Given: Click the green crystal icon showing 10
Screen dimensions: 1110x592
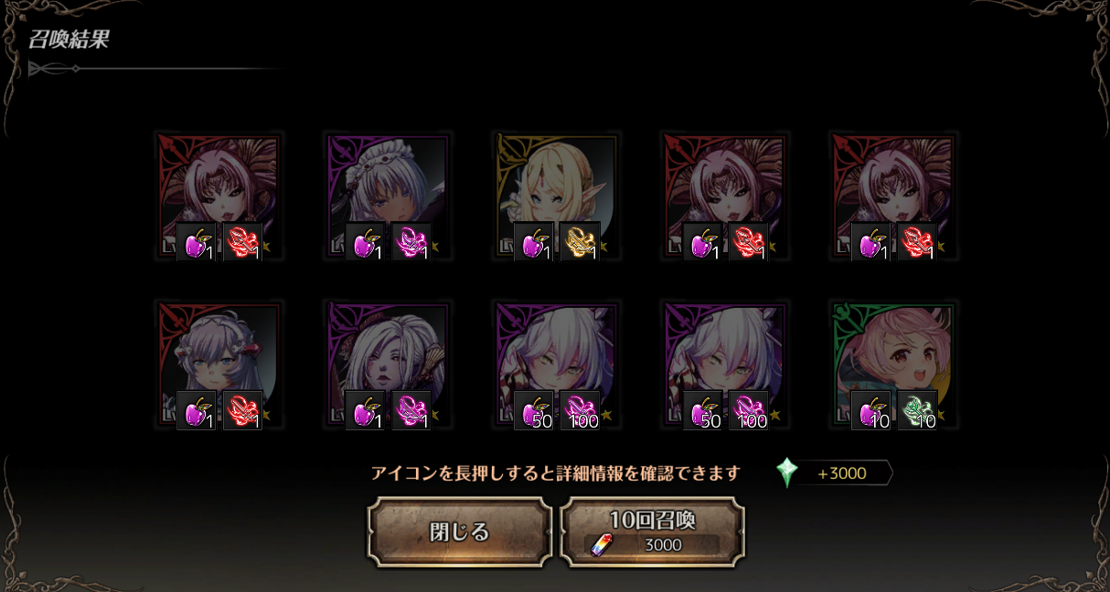Looking at the screenshot, I should [x=917, y=411].
